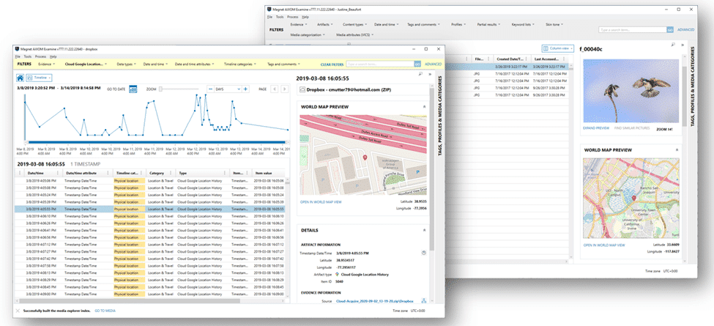
Task: Click GO search button in Justine_Beaufort window
Action: tap(670, 29)
